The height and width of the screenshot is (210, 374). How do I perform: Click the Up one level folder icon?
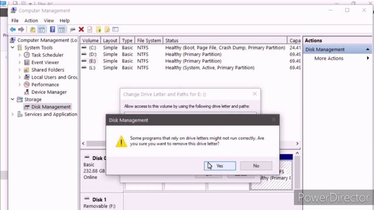pos(33,30)
